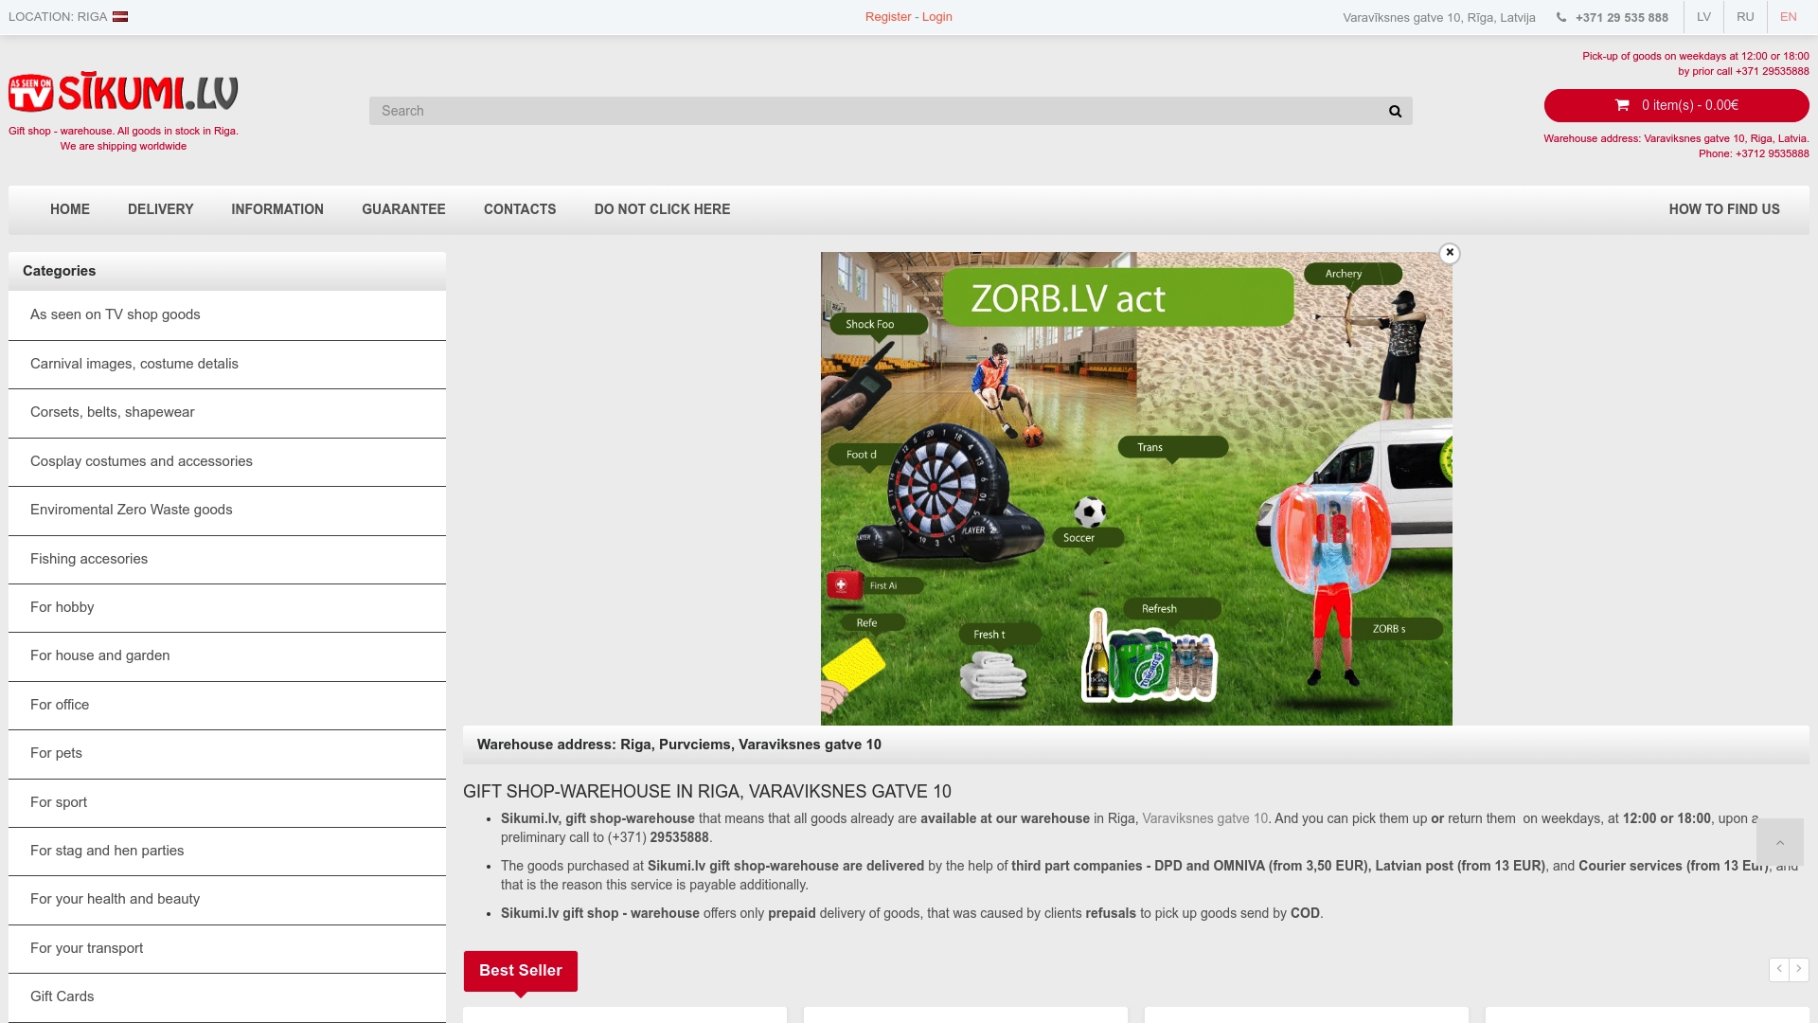This screenshot has height=1023, width=1818.
Task: Open the DELIVERY menu item
Action: point(161,209)
